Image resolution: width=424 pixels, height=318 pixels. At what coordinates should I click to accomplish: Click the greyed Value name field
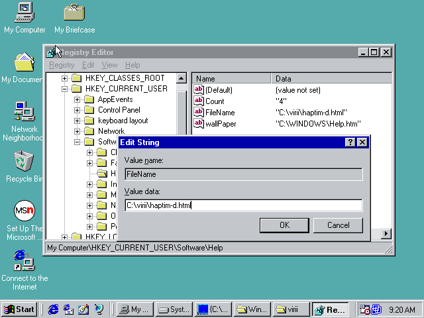click(x=244, y=174)
